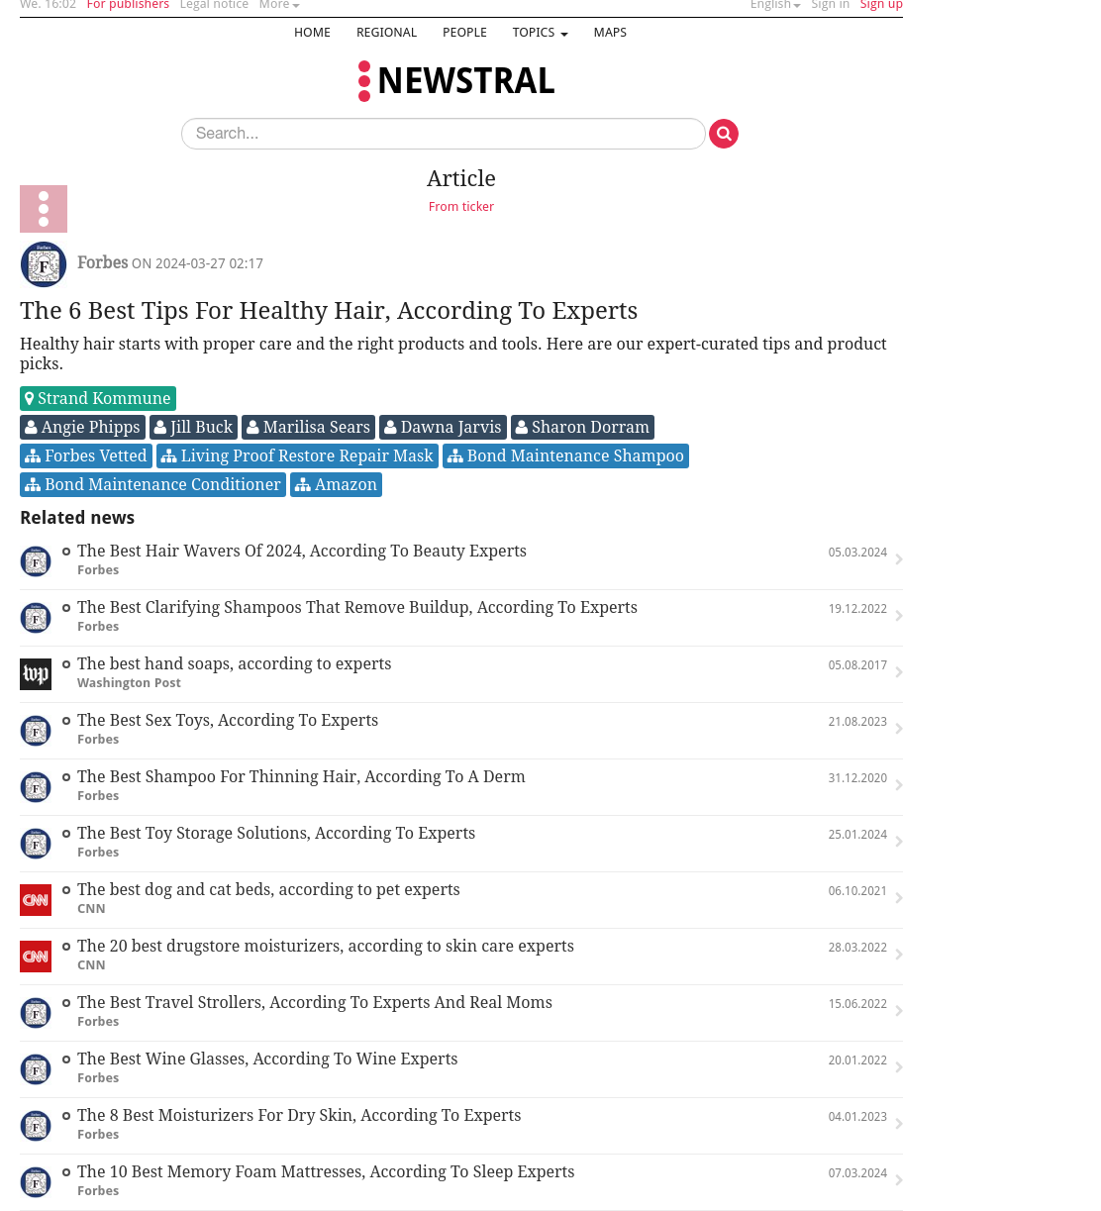Open 'The 8 Best Moisturizers For Dry Skin'
The image size is (1101, 1211).
[299, 1116]
